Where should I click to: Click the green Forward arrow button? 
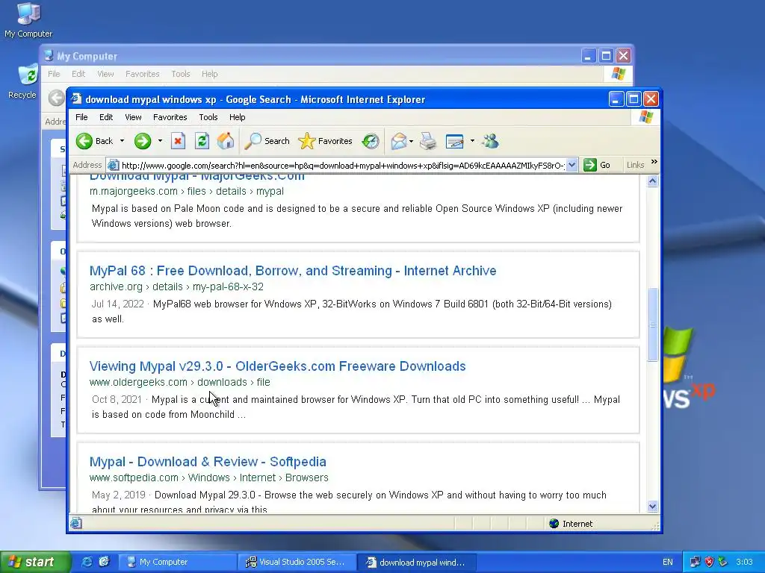click(x=143, y=141)
